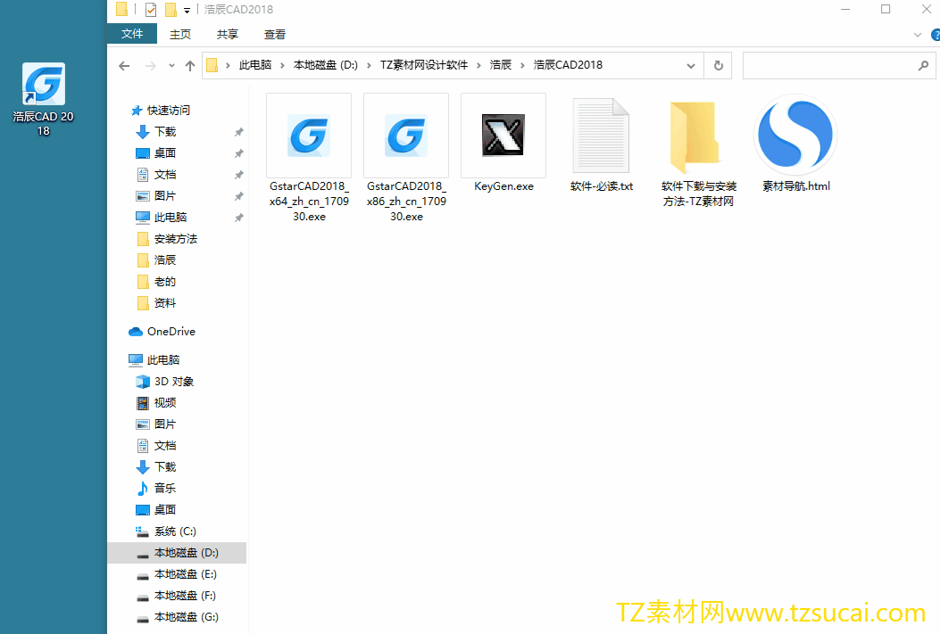The width and height of the screenshot is (940, 634).
Task: Select GstarCAD2018_x64_zh_cn_170930.exe installer
Action: (309, 158)
